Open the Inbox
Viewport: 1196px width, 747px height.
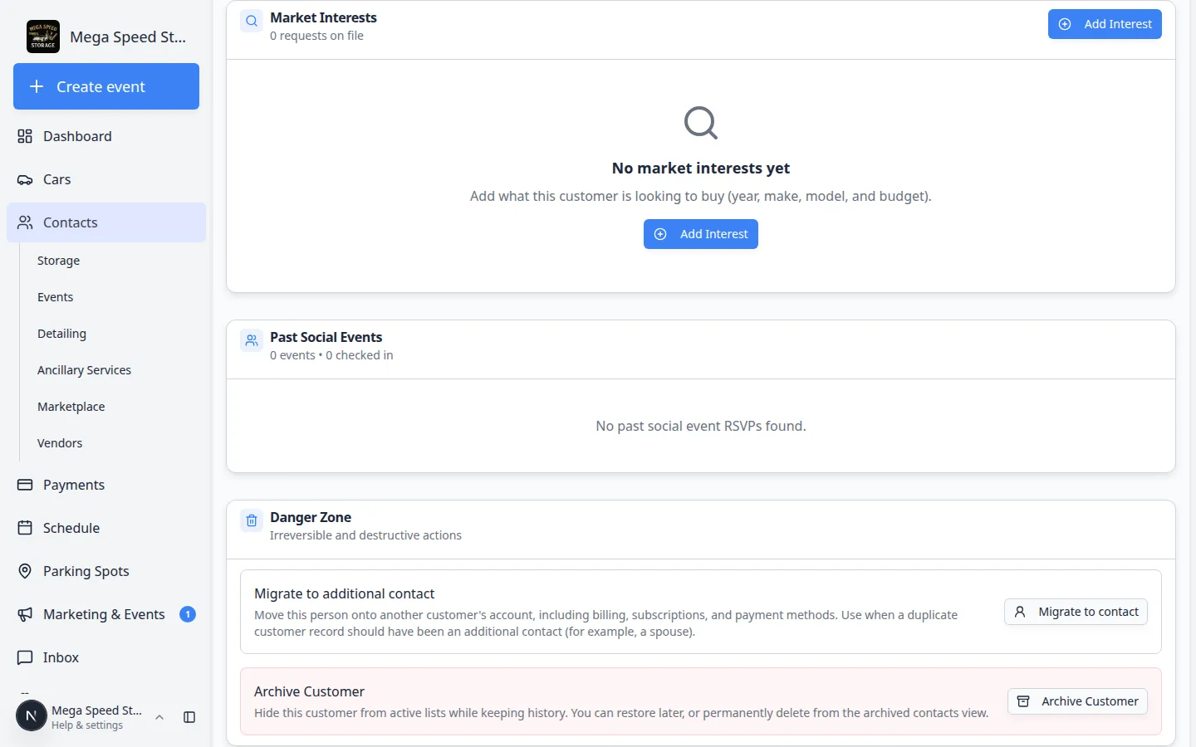click(x=106, y=657)
